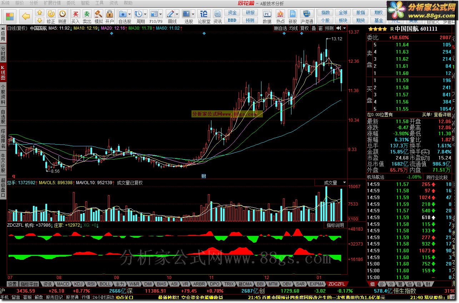Click the 周期 period clock icon
The width and height of the screenshot is (459, 303).
tap(138, 14)
